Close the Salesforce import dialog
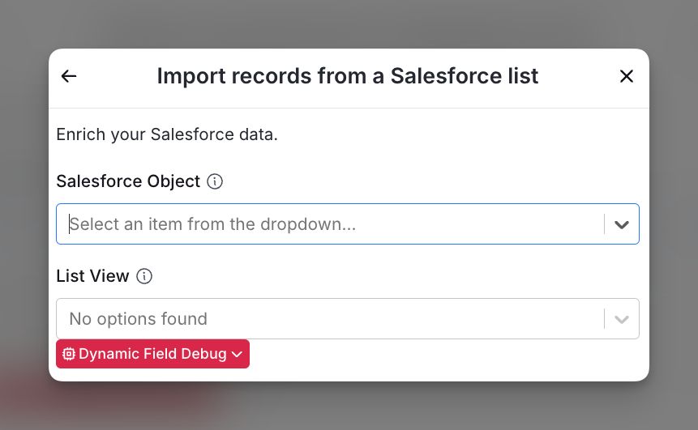The width and height of the screenshot is (698, 430). point(627,76)
